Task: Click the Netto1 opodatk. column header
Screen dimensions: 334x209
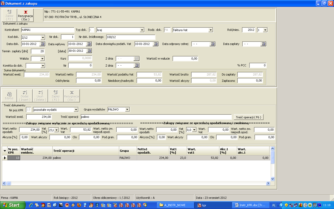Action: 153,151
